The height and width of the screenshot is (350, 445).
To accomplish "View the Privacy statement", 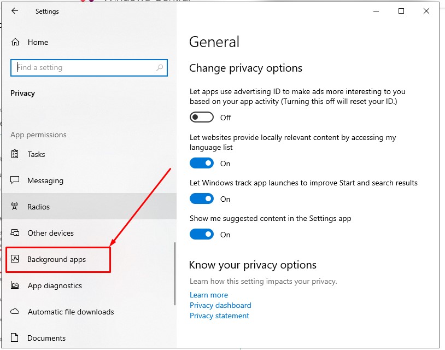I will [219, 316].
